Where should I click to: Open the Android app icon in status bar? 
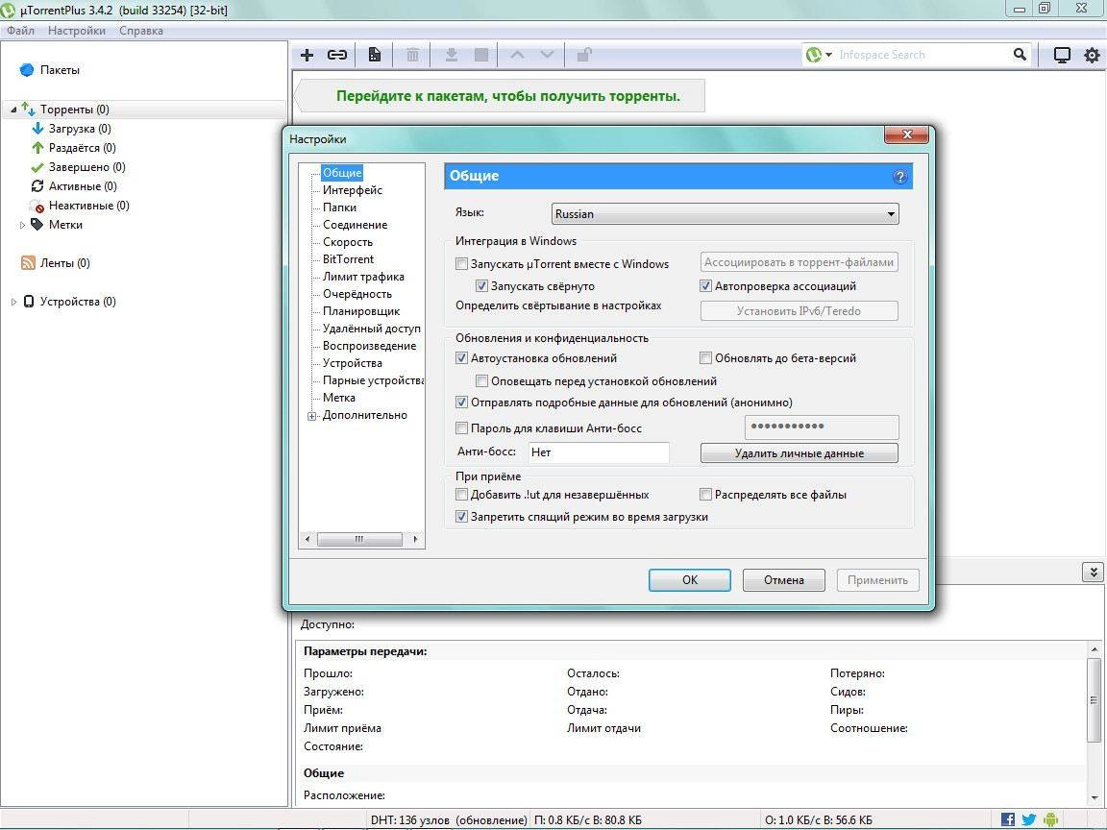click(x=1048, y=819)
